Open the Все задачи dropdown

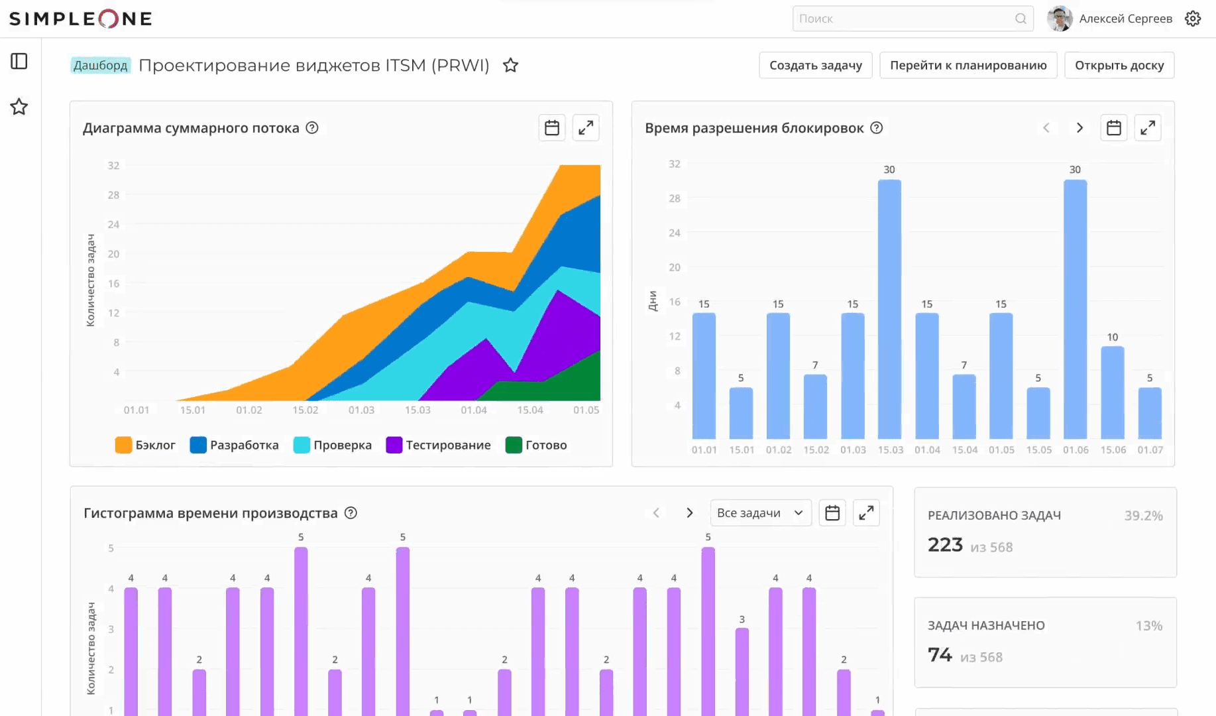click(761, 513)
